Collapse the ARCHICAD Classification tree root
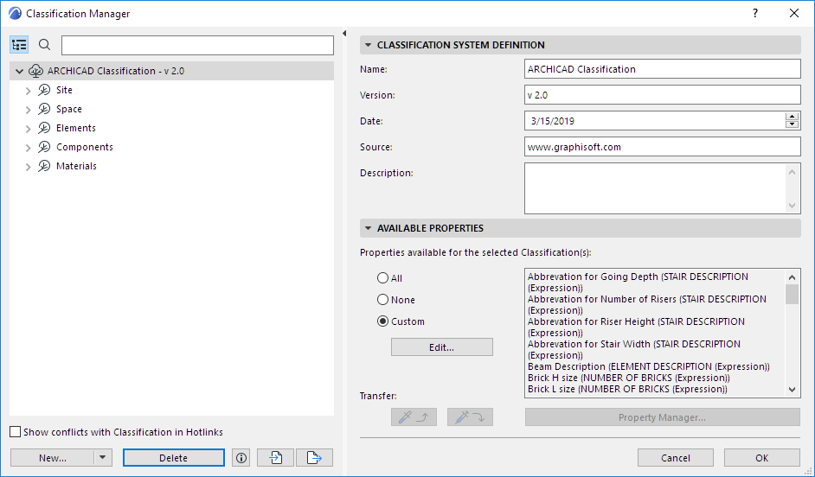 point(19,71)
